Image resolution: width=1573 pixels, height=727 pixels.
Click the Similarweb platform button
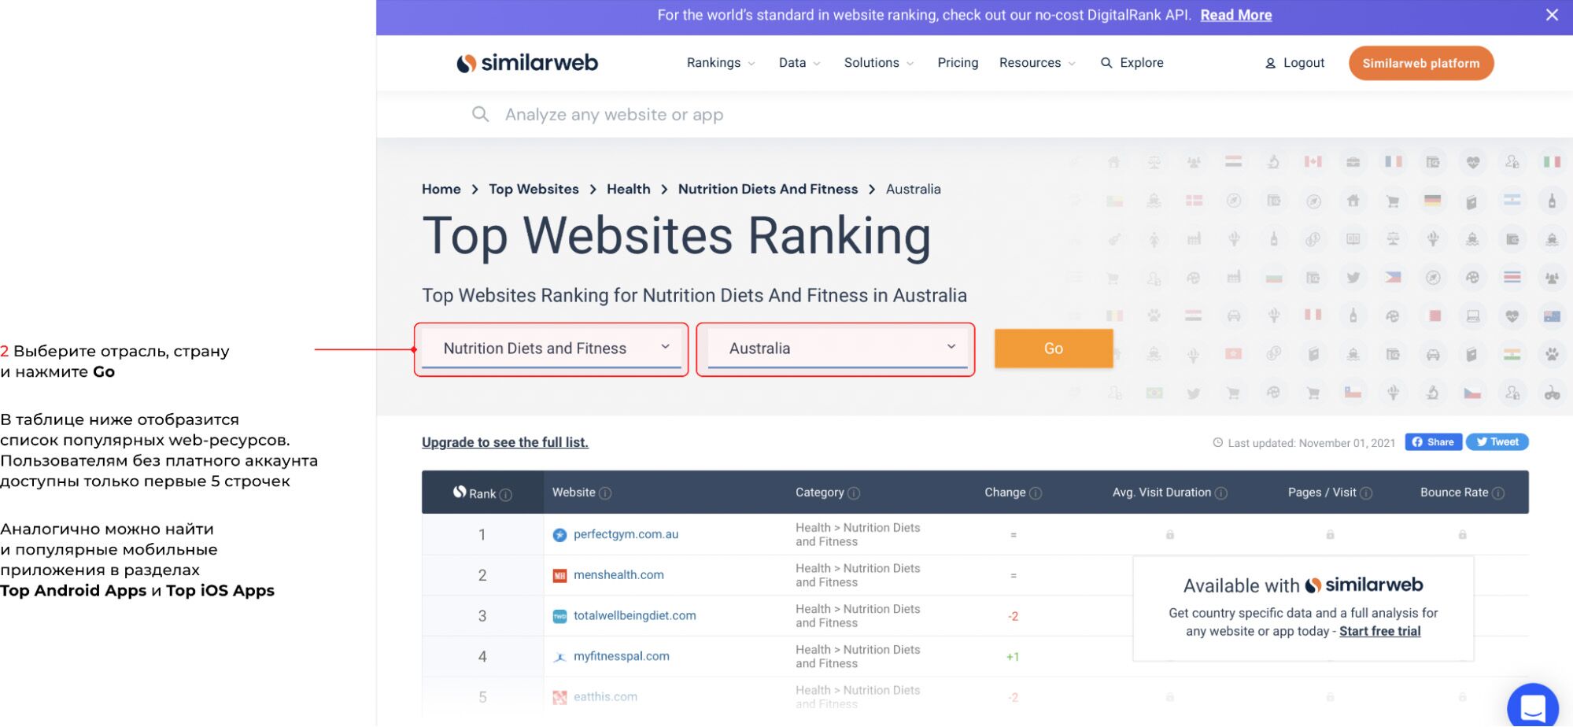click(x=1420, y=63)
